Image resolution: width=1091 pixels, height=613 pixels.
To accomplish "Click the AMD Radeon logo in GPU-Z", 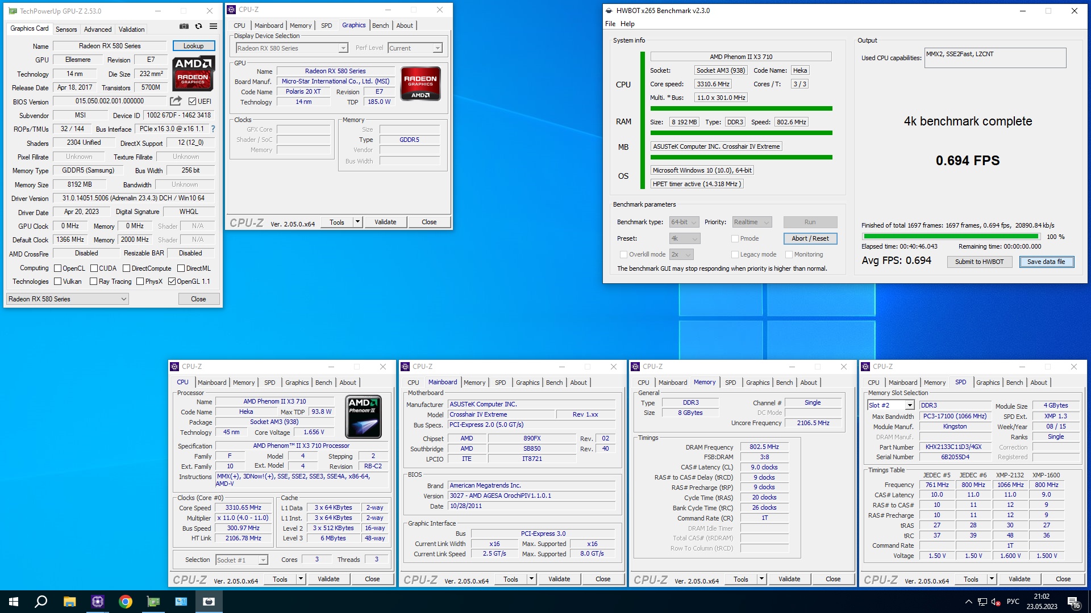I will [193, 73].
